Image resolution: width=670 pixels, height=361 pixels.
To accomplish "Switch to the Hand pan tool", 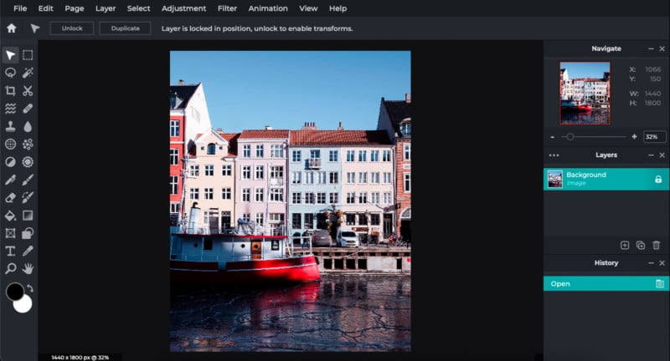I will pyautogui.click(x=28, y=268).
